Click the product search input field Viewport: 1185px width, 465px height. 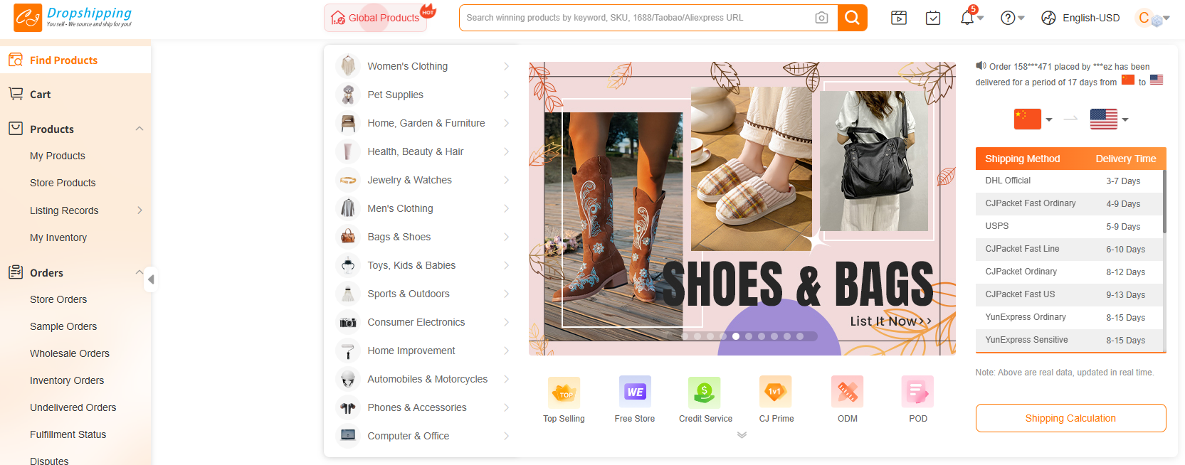pos(637,18)
